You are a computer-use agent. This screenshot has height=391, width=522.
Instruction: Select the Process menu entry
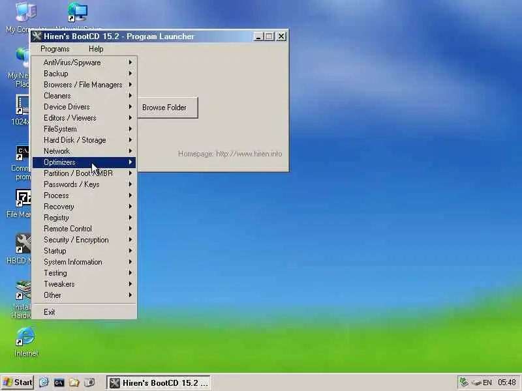pos(84,195)
